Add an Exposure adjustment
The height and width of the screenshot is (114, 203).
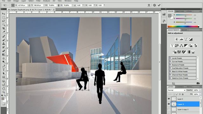tap(191, 39)
